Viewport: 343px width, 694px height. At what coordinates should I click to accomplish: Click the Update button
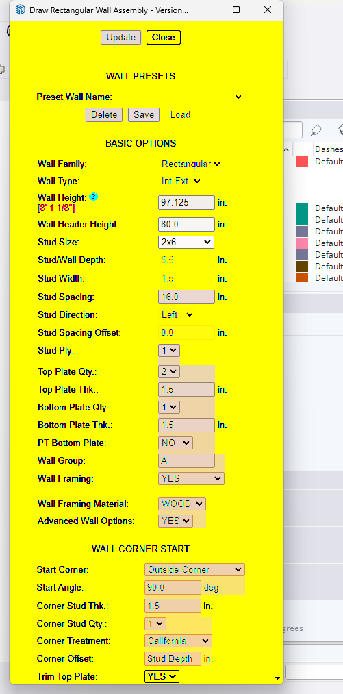[120, 38]
